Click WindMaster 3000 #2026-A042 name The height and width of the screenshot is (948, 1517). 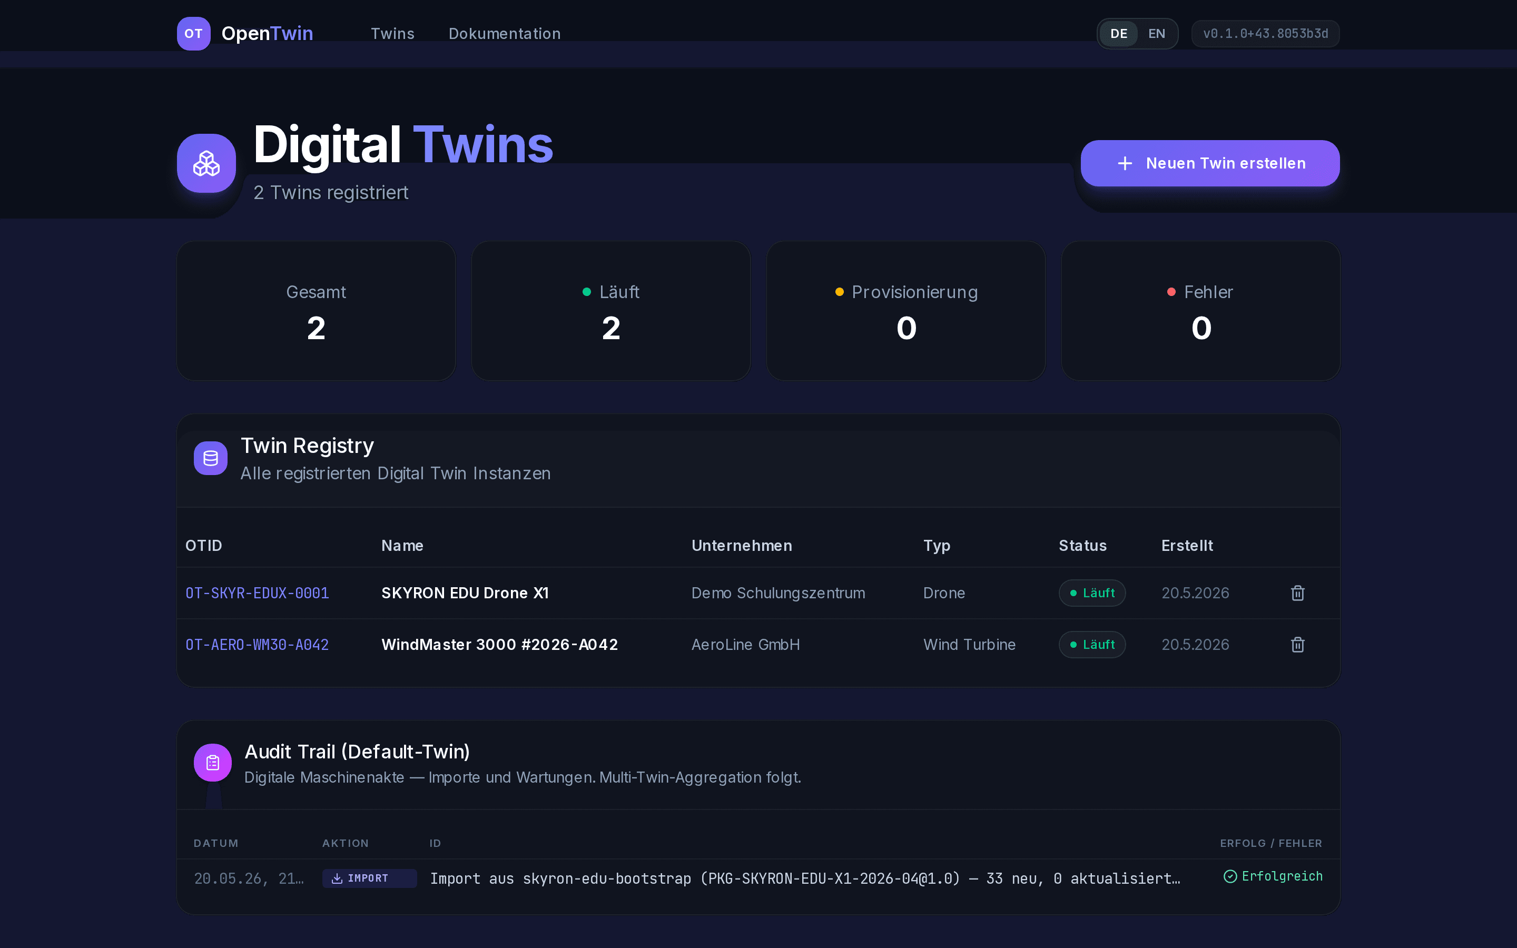499,645
